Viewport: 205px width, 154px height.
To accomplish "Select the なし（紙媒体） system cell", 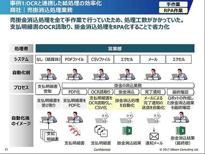I will (x=48, y=59).
